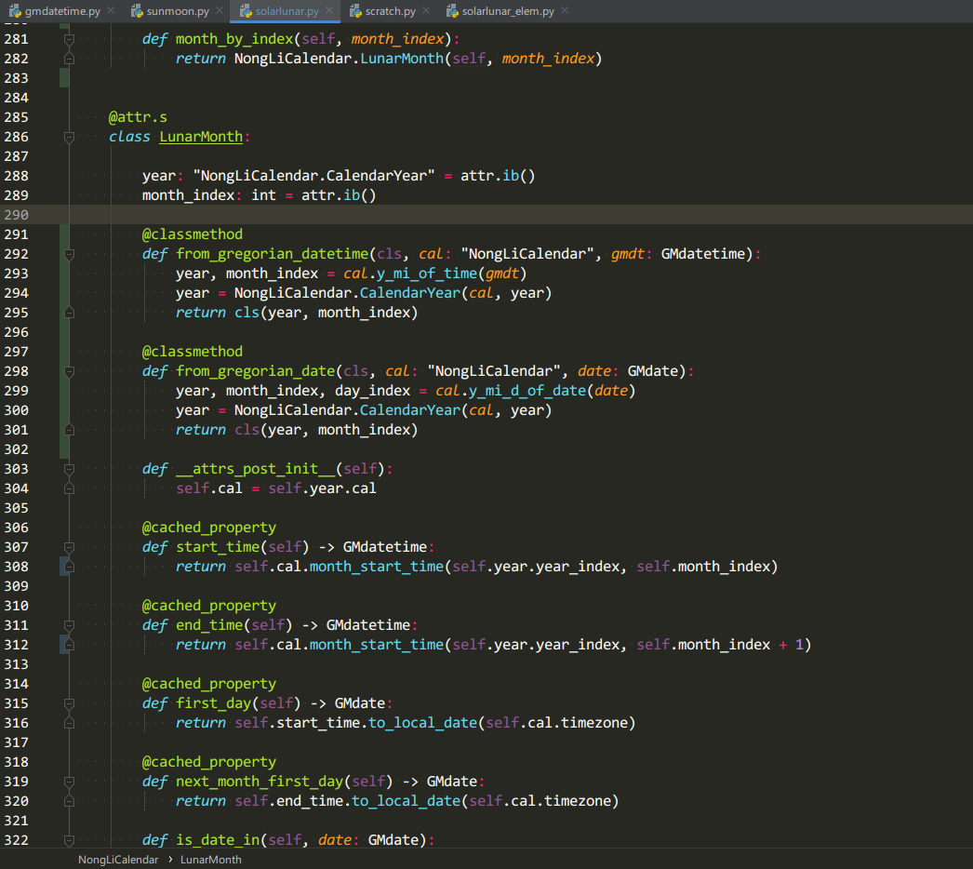Collapse the LunarMonth class fold marker
The image size is (973, 869).
[x=69, y=137]
